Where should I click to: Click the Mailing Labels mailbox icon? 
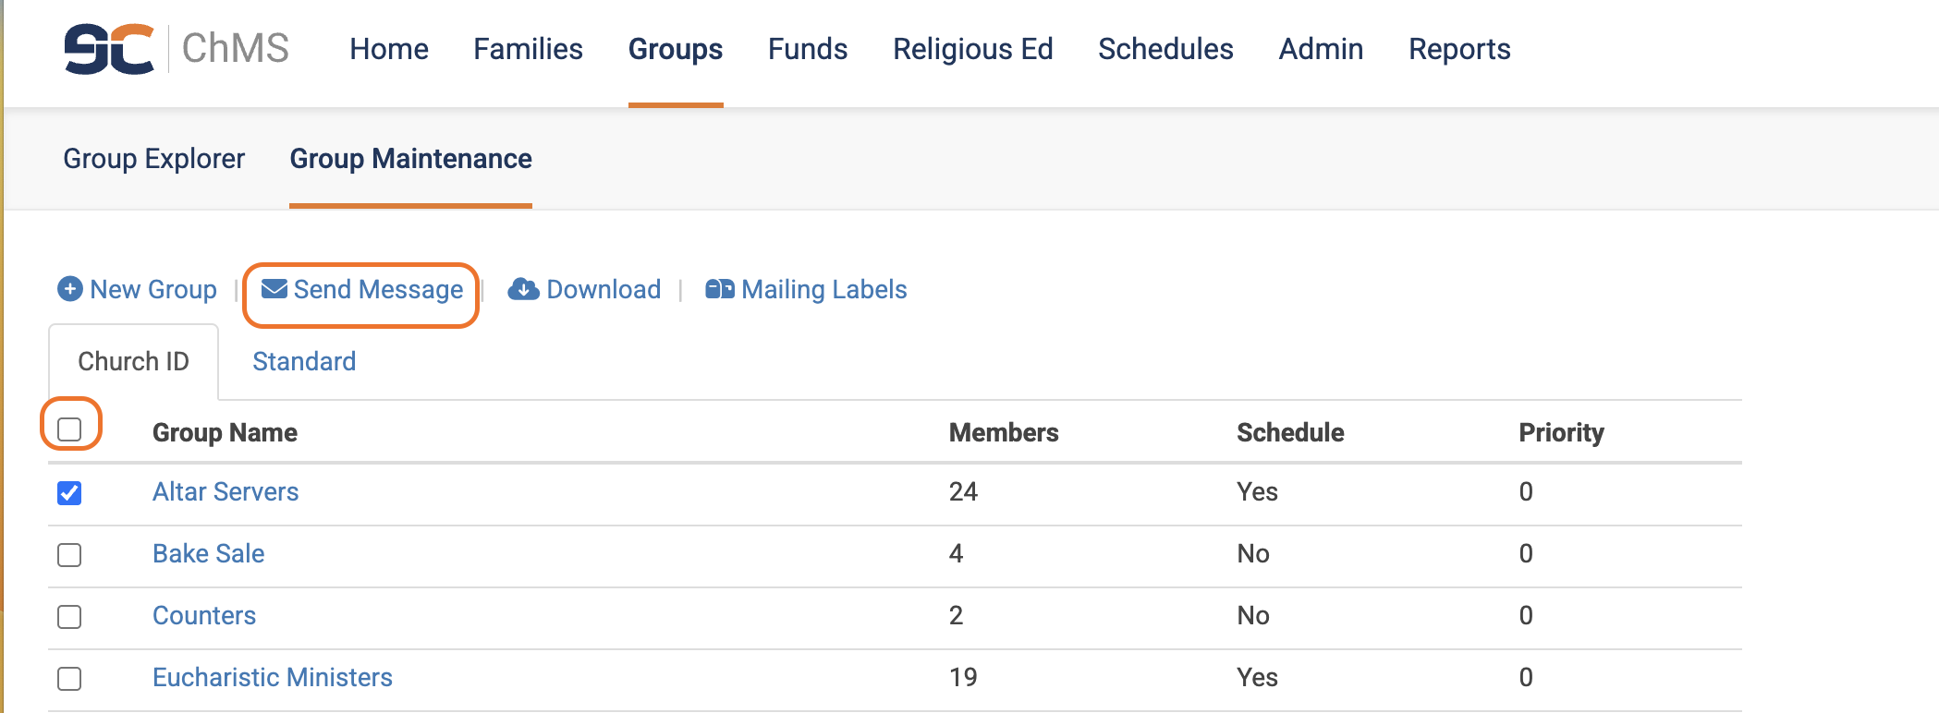(x=720, y=289)
